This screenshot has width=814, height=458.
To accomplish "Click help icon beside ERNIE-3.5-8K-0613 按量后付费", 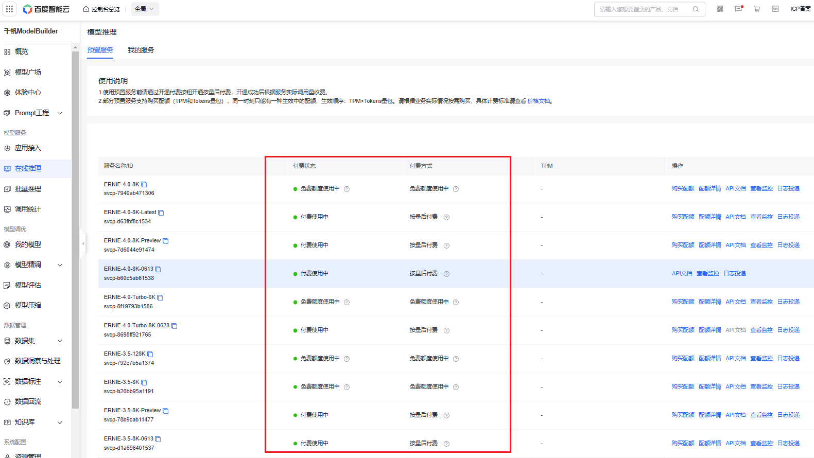I will pyautogui.click(x=447, y=444).
